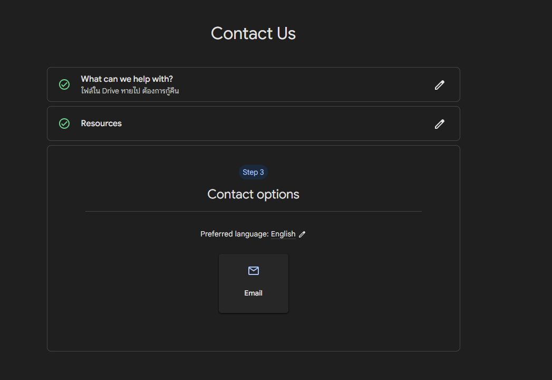Click the Contact Us page title

(x=253, y=33)
